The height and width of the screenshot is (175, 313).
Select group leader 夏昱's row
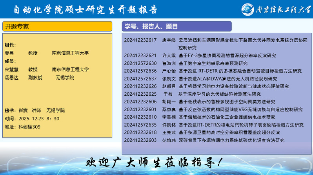(46, 53)
